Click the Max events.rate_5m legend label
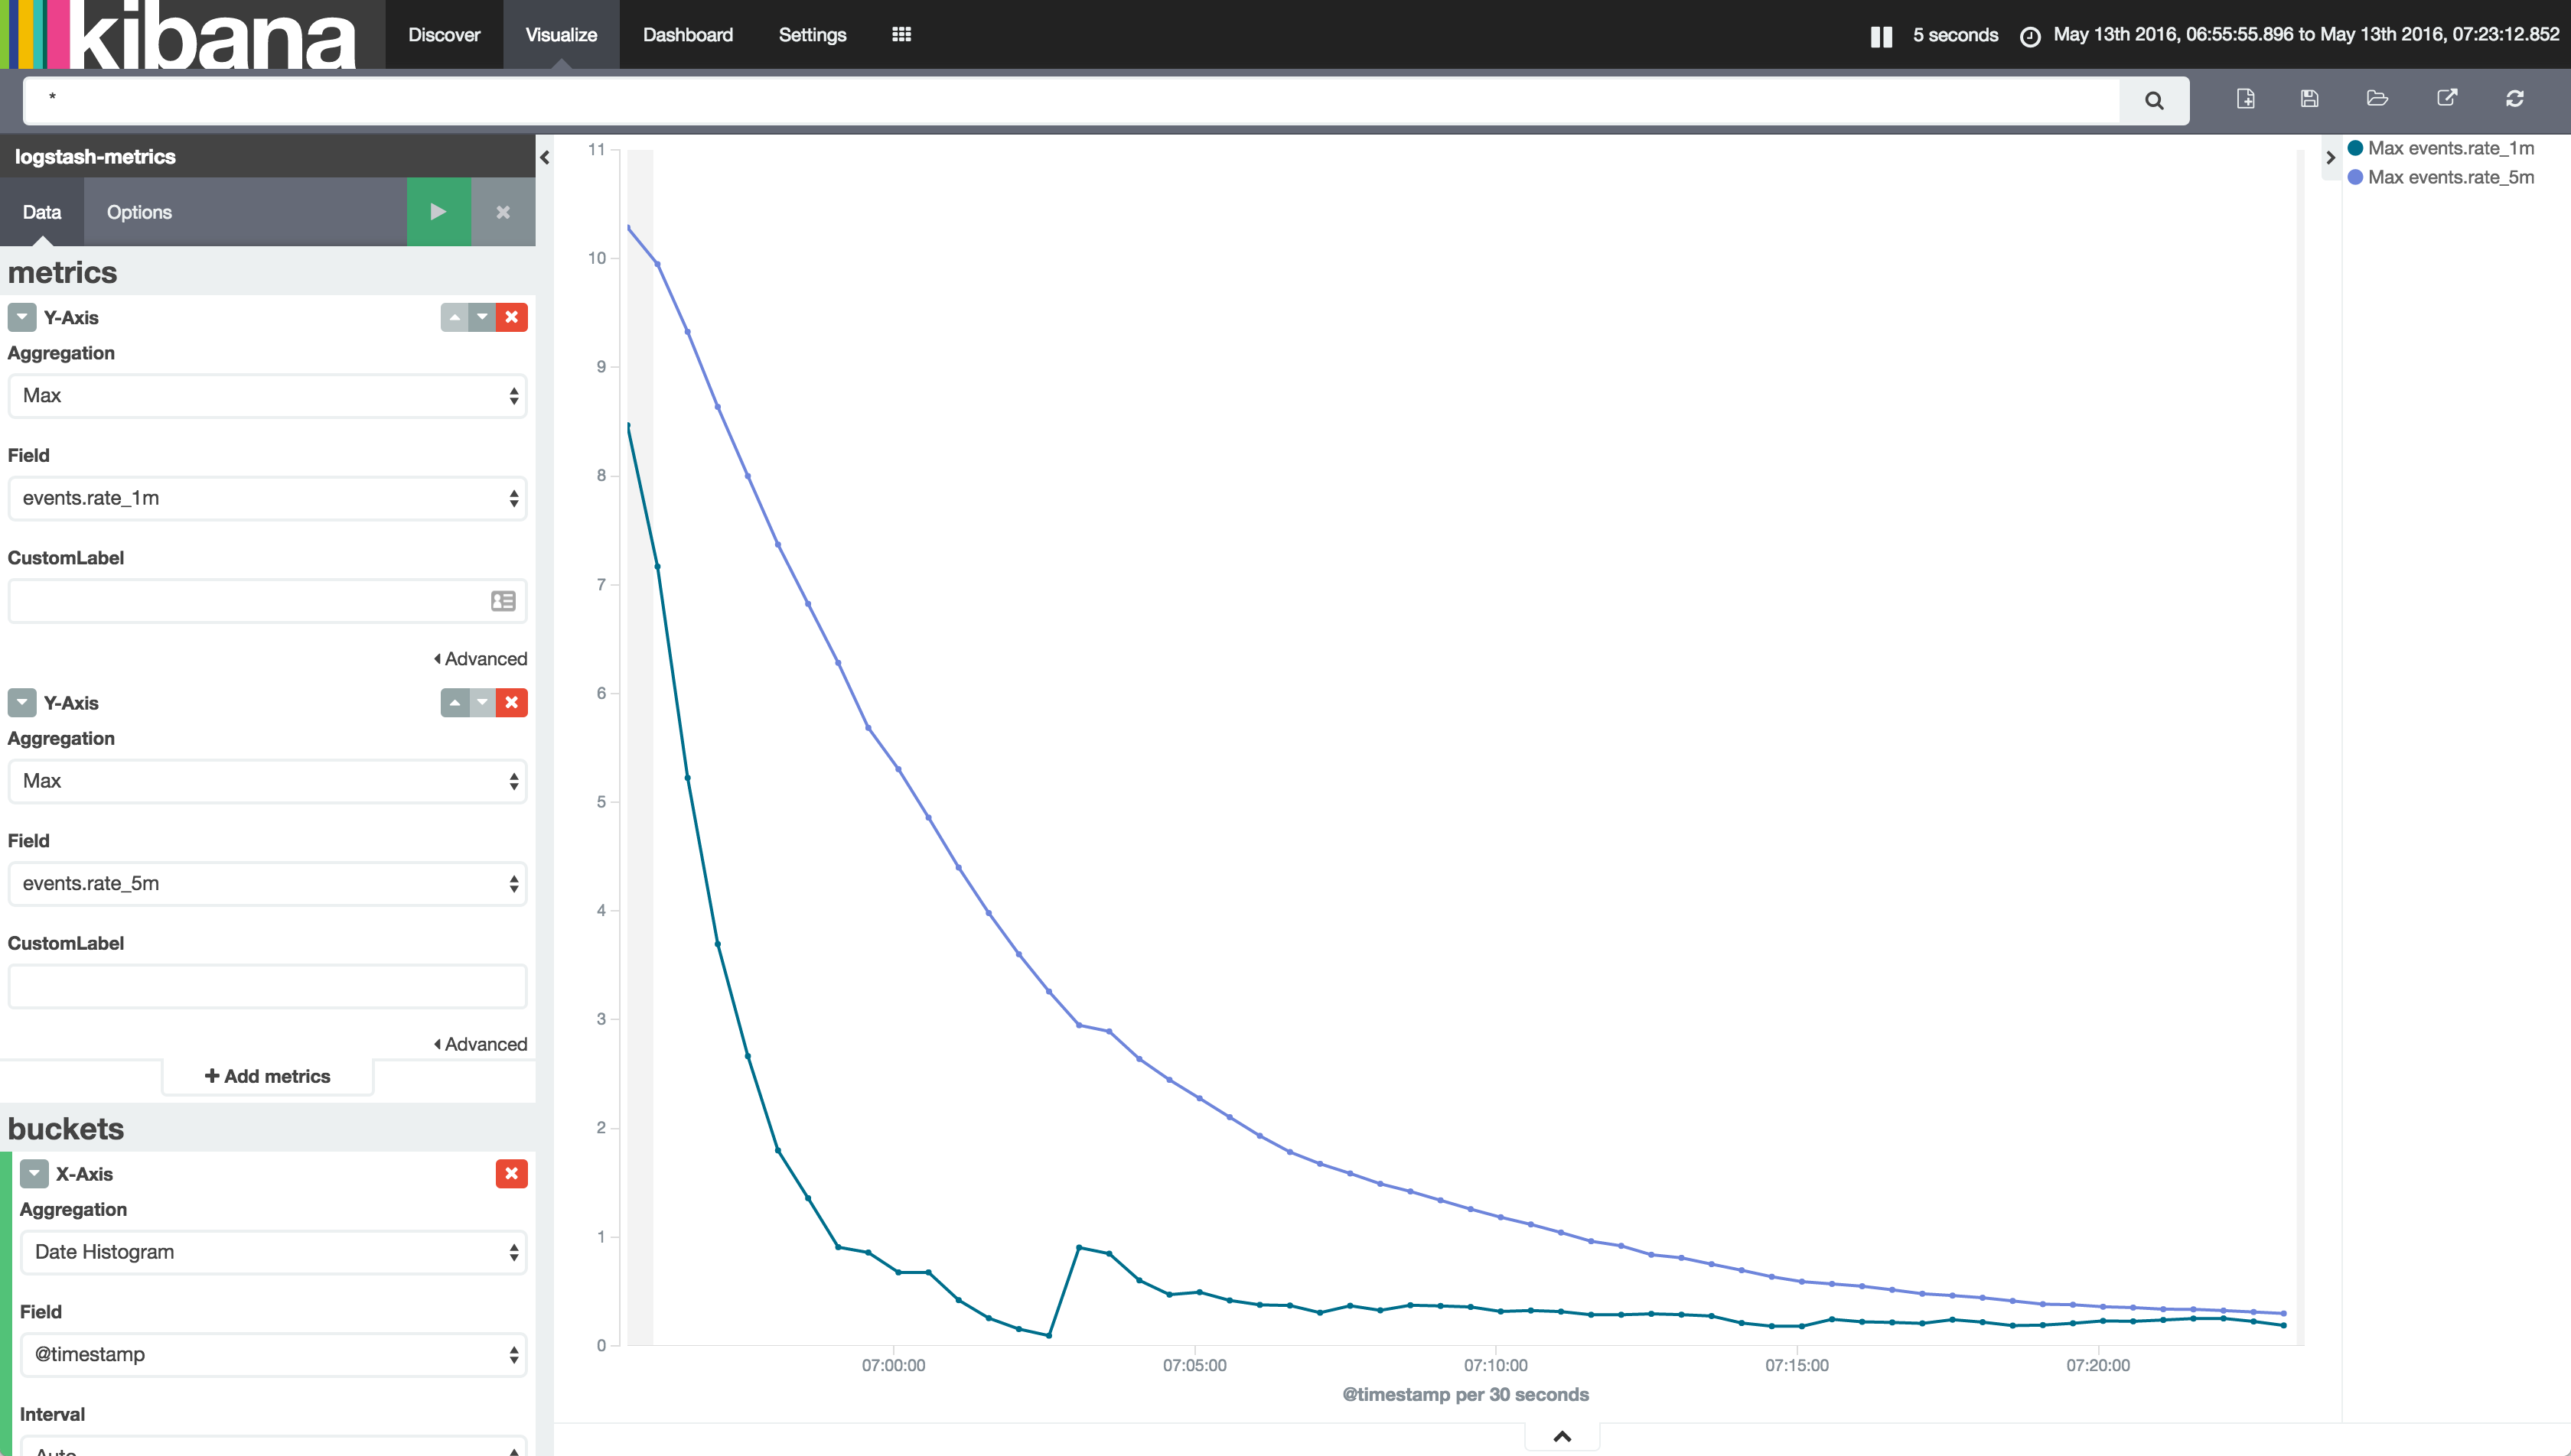 click(2451, 177)
